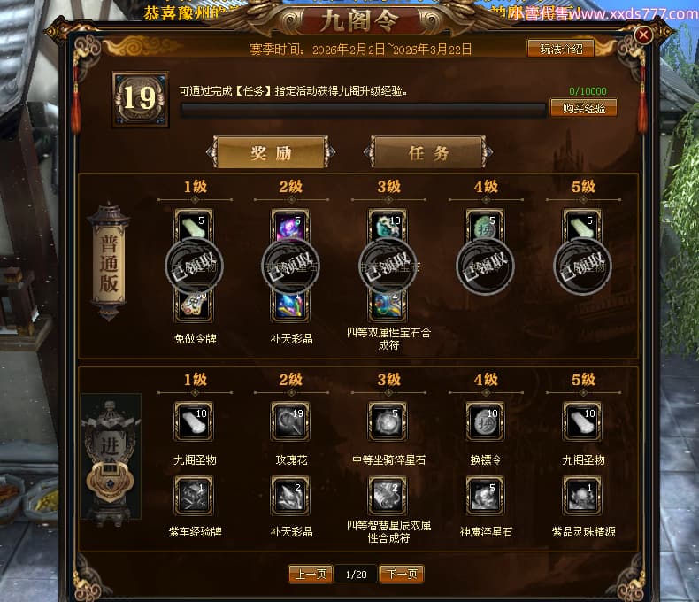Click the experience progress bar
Viewport: 699px width, 602px height.
coord(364,110)
